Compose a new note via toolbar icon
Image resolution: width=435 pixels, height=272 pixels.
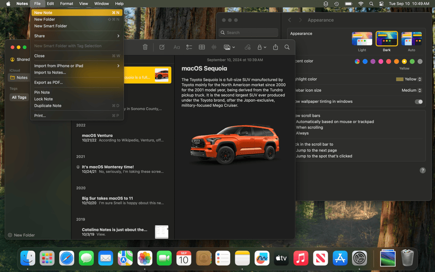tap(162, 47)
